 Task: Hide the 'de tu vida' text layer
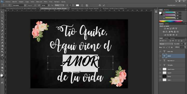click(x=160, y=51)
